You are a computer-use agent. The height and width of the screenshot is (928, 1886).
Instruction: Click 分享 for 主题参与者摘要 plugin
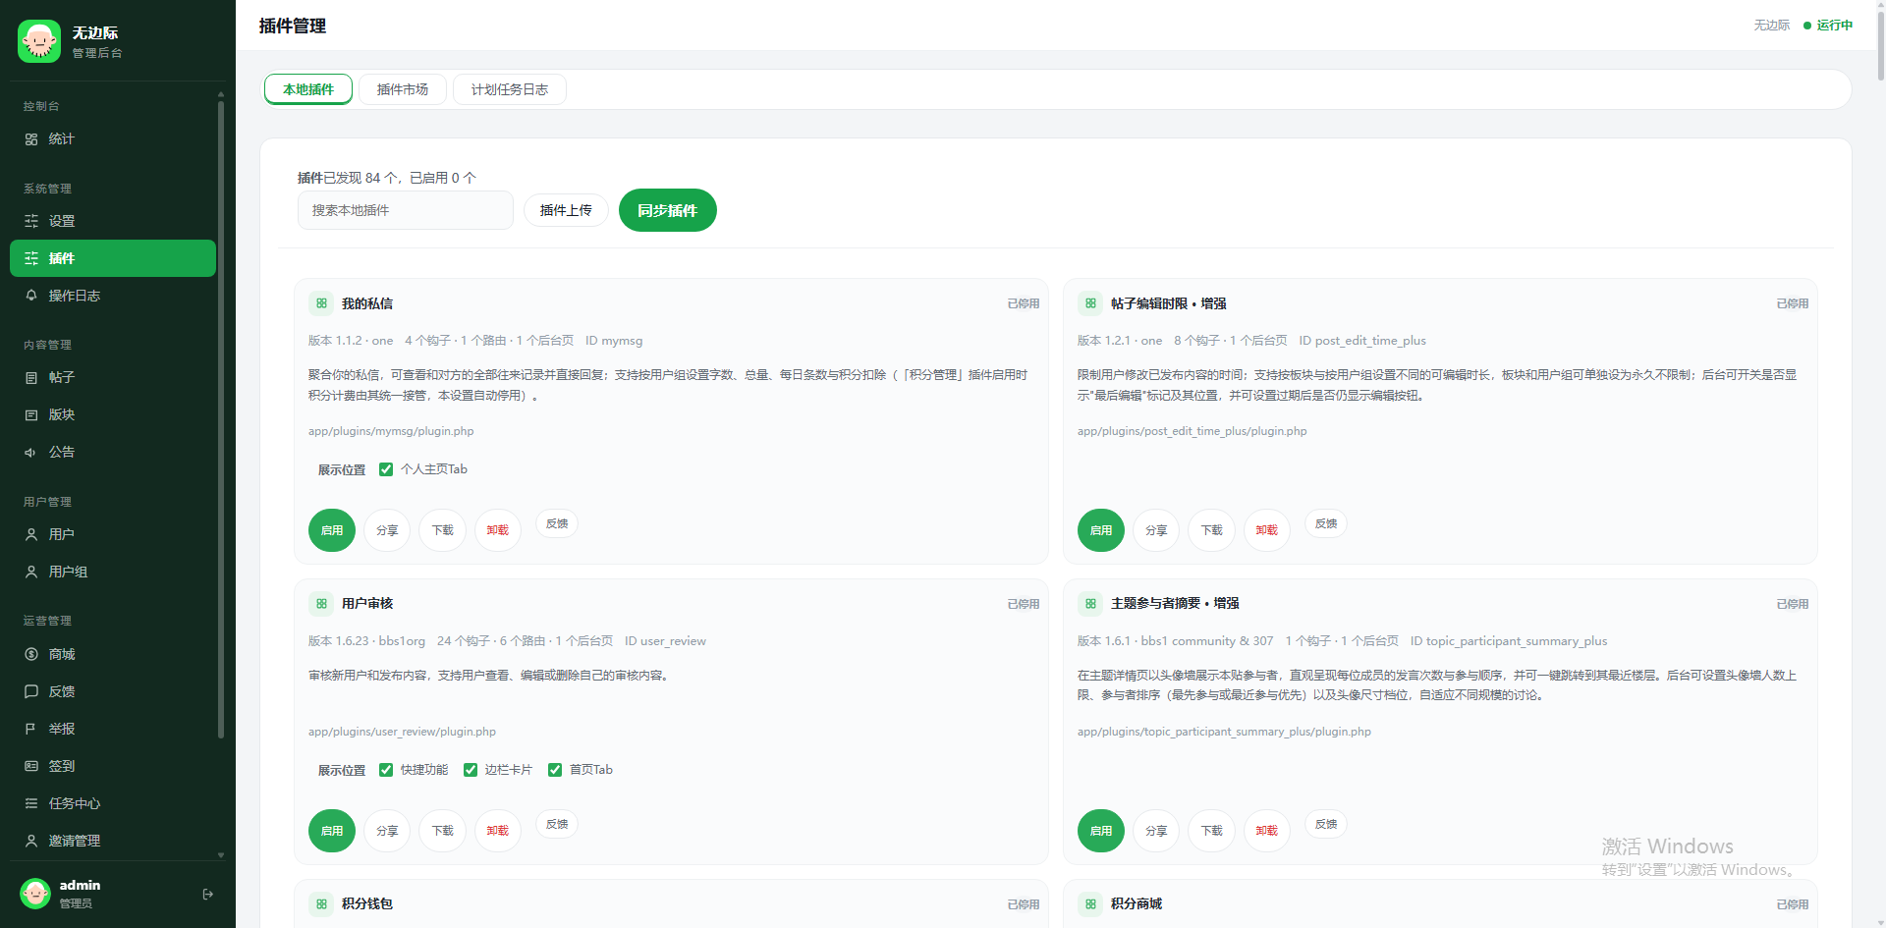pyautogui.click(x=1156, y=831)
